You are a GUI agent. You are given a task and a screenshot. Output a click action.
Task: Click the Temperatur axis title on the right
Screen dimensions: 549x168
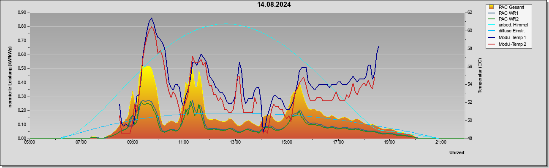[x=480, y=76]
